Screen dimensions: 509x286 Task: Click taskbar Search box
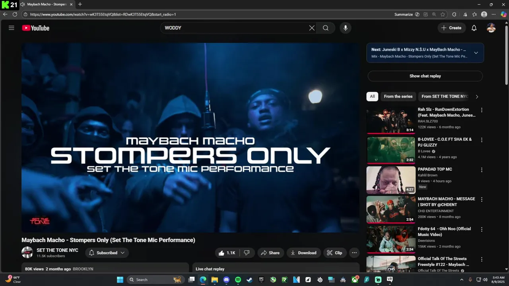point(155,280)
